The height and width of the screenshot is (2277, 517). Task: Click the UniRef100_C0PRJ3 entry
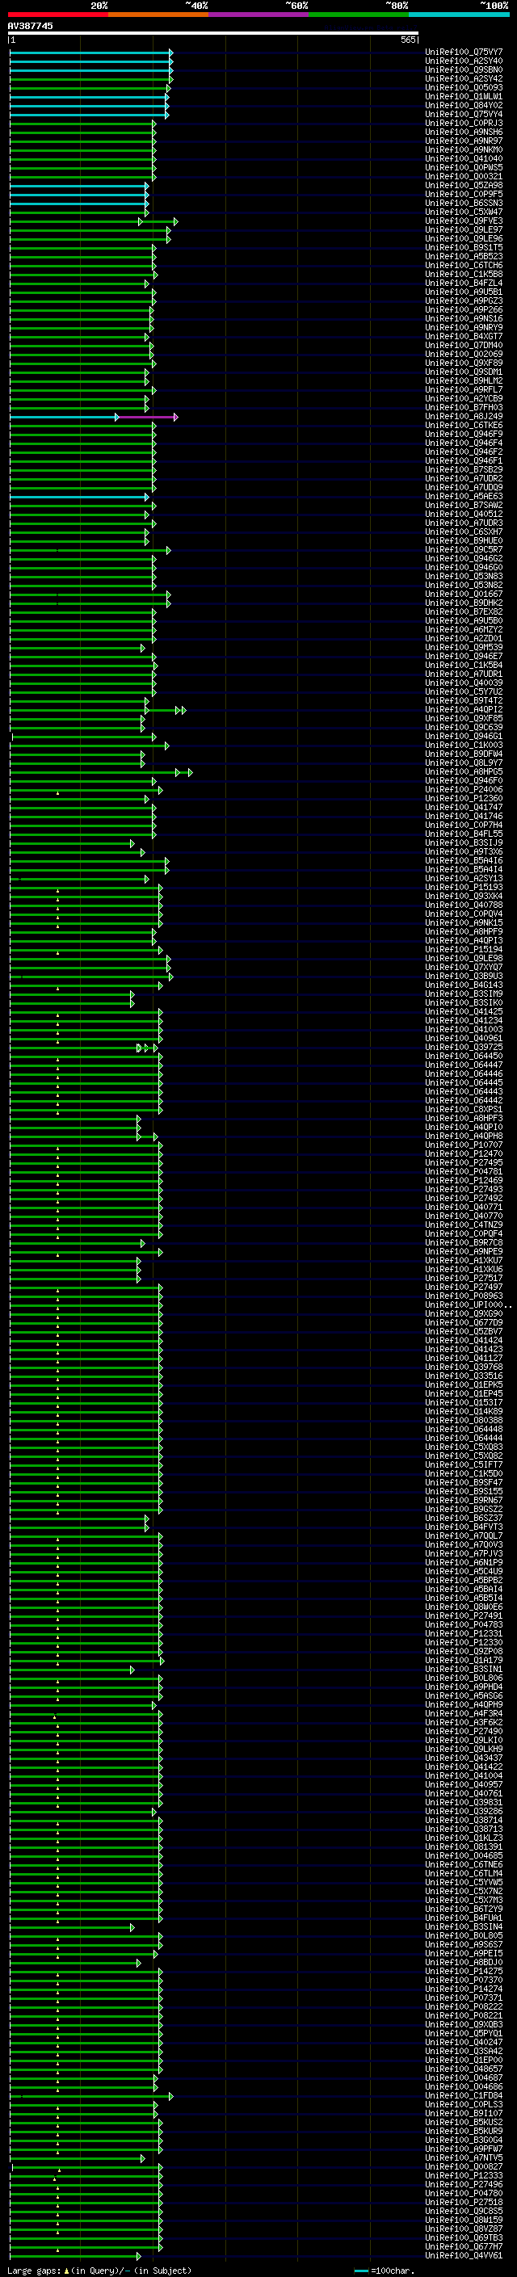click(x=464, y=123)
